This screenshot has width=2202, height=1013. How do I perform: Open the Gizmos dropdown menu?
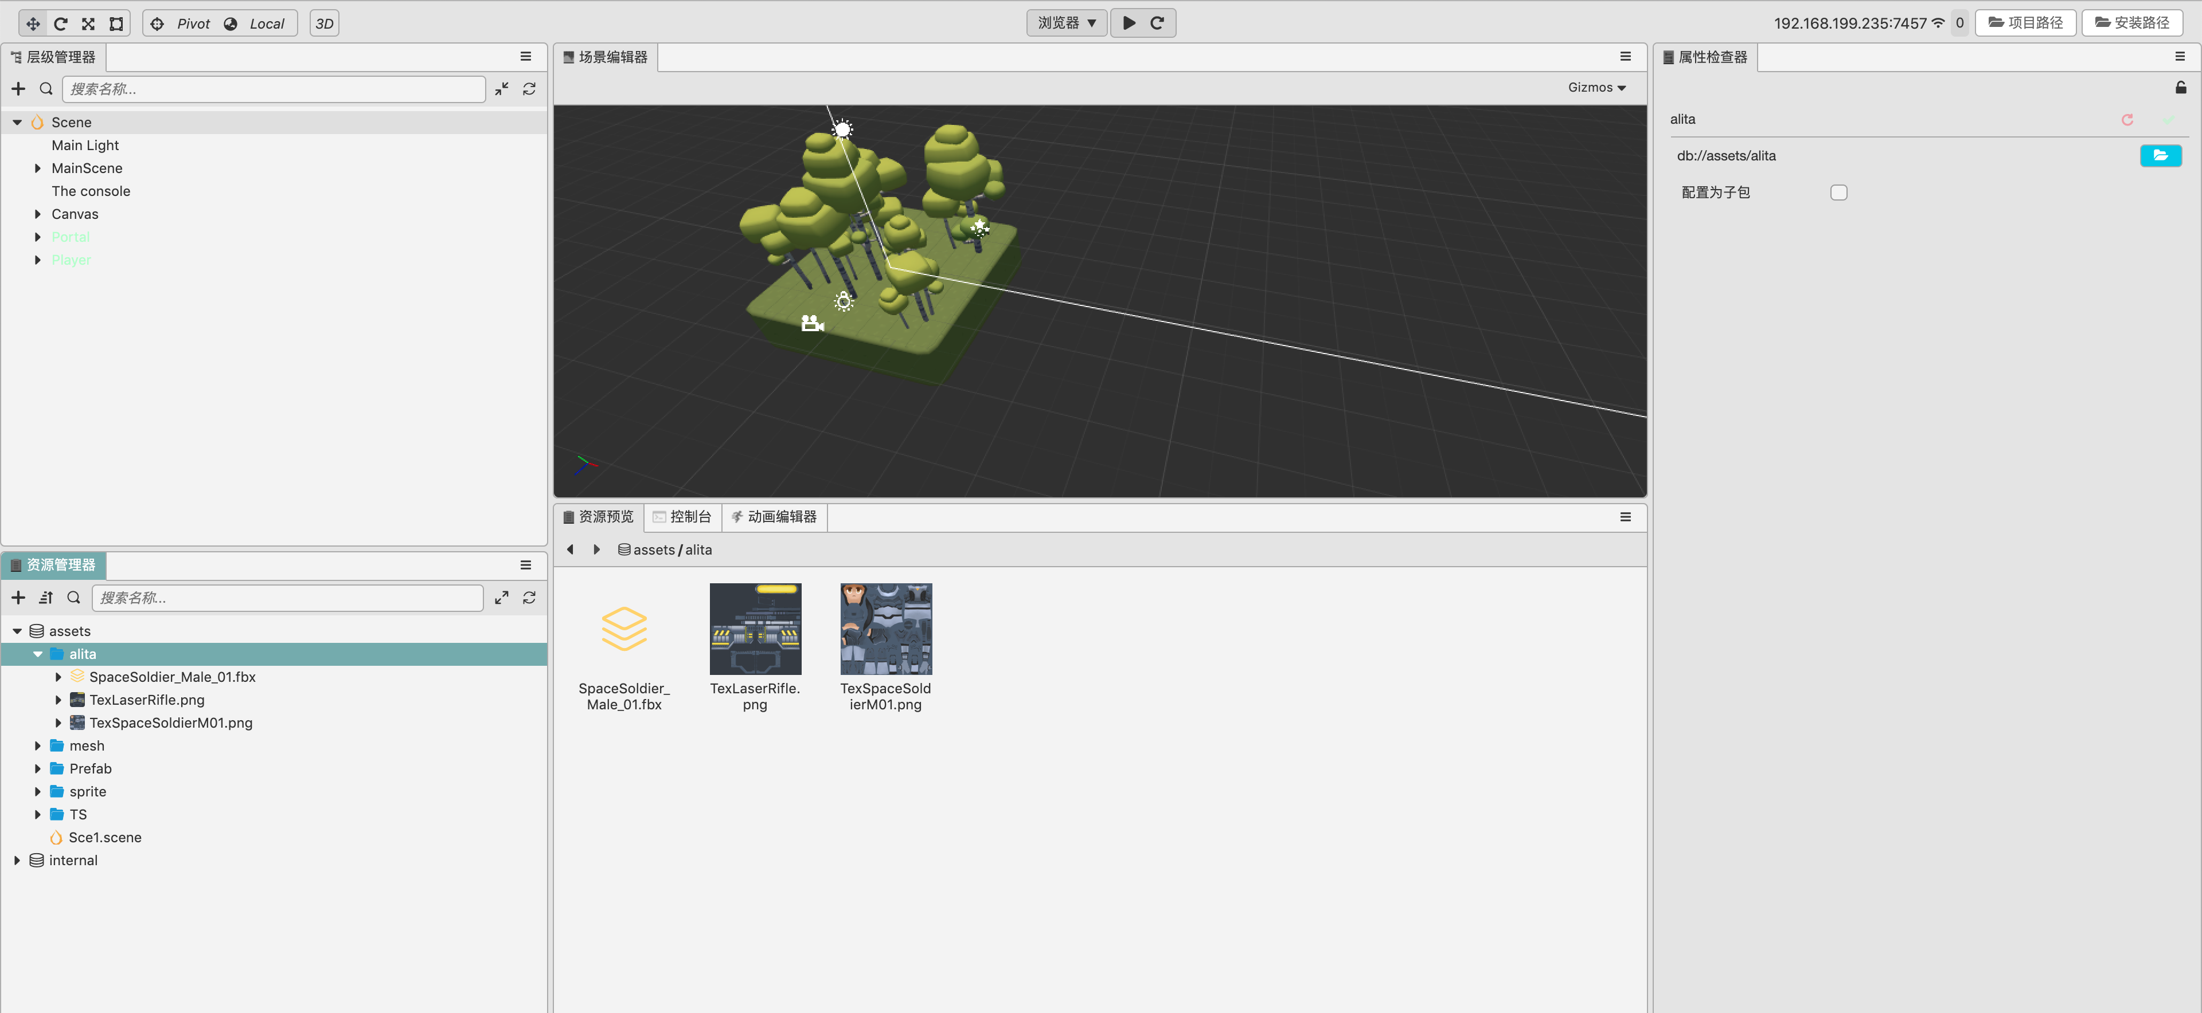1596,87
